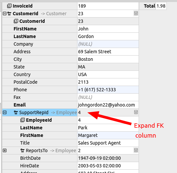Select the FirstName row label under Customer
The width and height of the screenshot is (177, 173).
[x=40, y=29]
